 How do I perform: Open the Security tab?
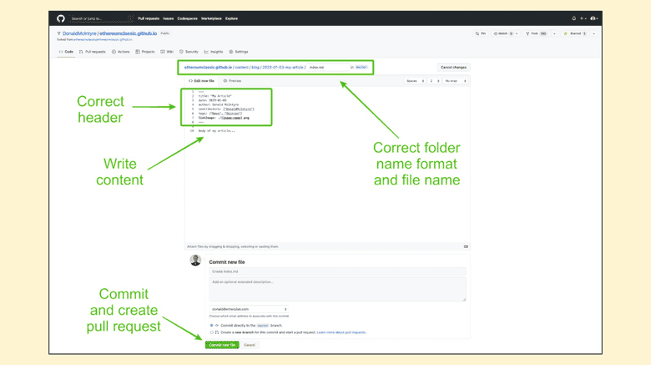coord(188,52)
